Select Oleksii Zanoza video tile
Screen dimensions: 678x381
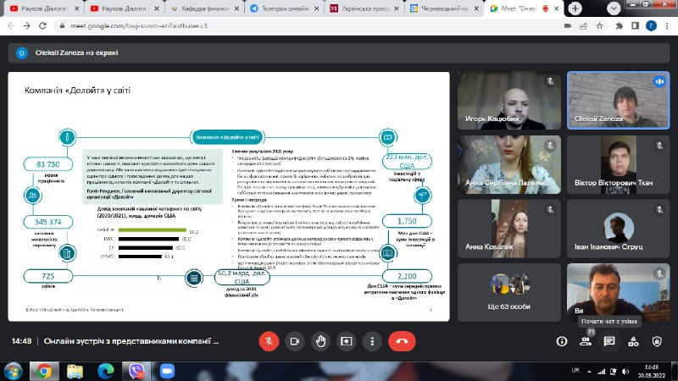(619, 101)
